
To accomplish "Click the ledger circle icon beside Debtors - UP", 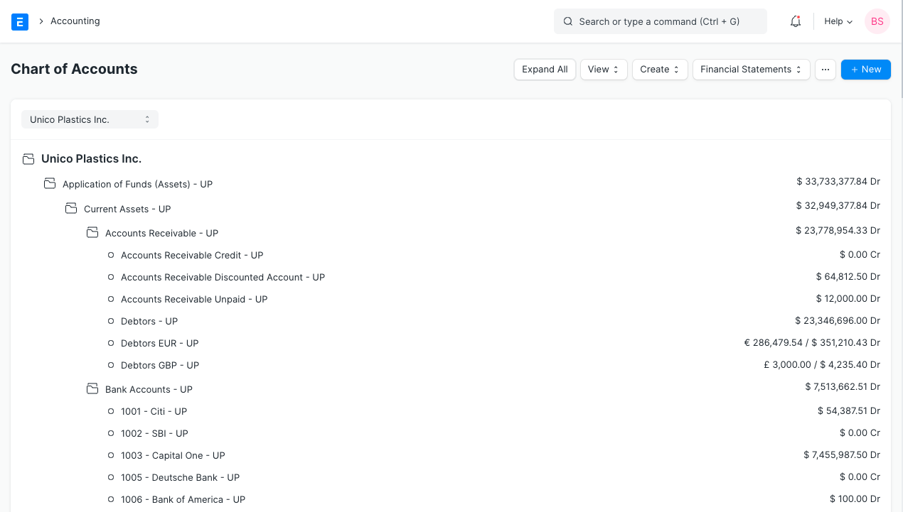I will point(110,321).
